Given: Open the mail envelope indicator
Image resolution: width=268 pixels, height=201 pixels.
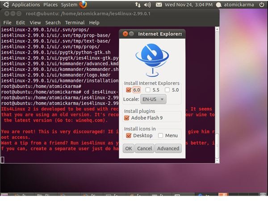Looking at the screenshot, I should point(159,5).
